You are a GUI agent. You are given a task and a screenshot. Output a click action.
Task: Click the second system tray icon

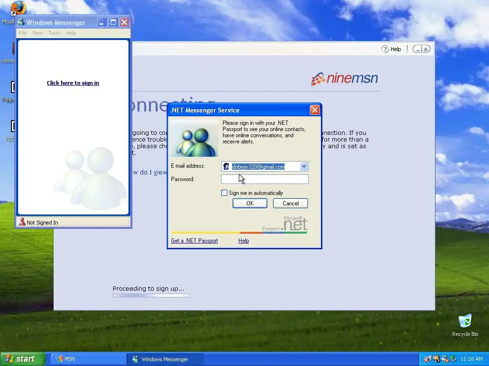[436, 359]
